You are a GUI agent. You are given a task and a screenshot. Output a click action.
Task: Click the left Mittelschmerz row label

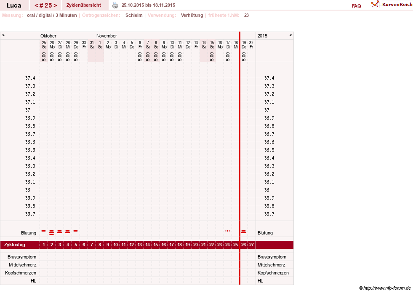(22, 265)
